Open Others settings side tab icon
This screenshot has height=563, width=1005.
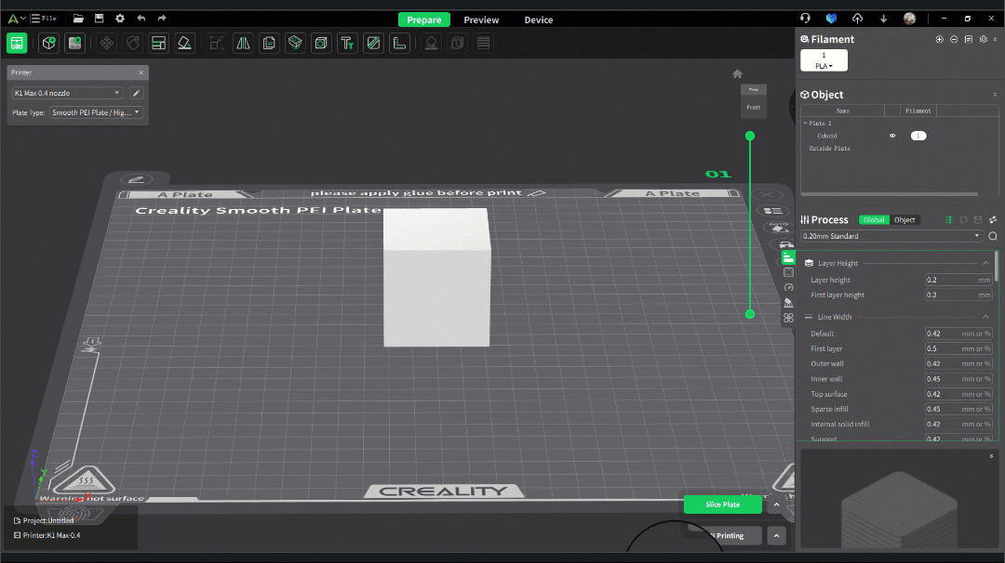pos(788,318)
